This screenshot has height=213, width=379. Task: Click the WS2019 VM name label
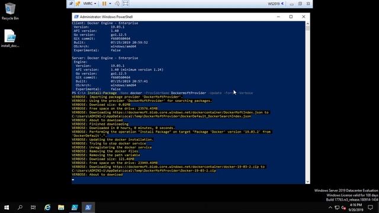coord(274,4)
